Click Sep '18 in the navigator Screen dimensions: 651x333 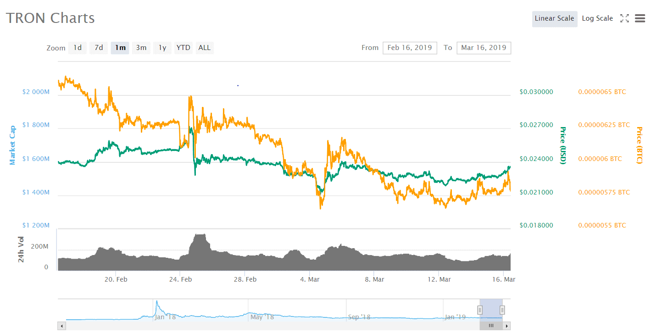tap(359, 316)
